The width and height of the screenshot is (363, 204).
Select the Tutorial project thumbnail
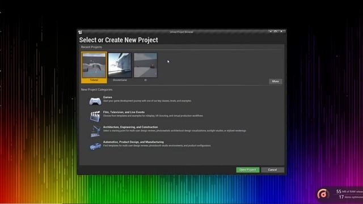tap(94, 65)
